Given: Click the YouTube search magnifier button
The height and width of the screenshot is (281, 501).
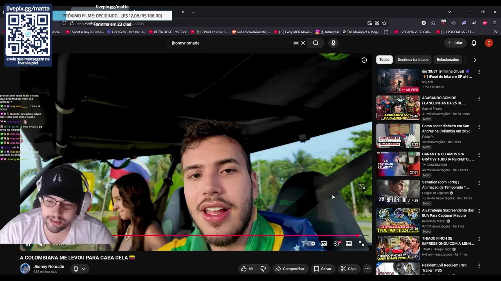Looking at the screenshot, I should [x=315, y=43].
